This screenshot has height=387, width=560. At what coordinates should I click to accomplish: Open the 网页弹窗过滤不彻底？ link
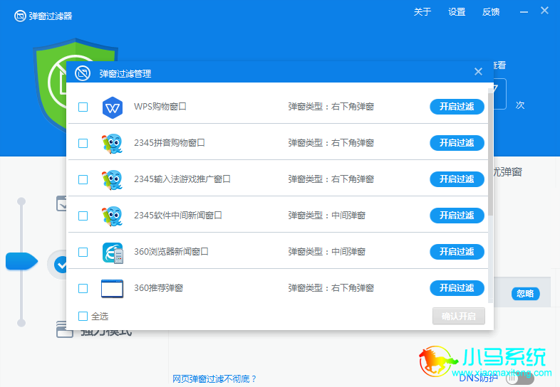(214, 378)
